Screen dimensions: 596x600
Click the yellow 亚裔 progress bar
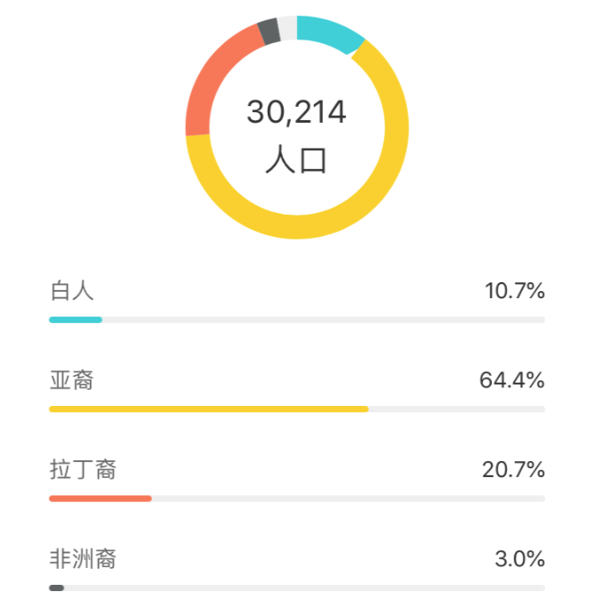tap(209, 409)
